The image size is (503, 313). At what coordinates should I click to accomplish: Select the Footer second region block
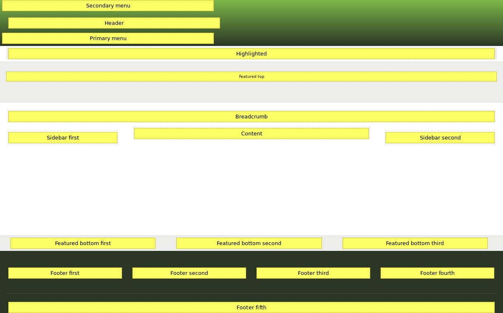[x=189, y=273]
